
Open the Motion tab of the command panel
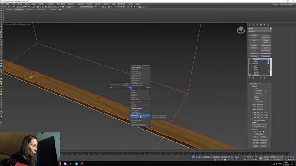tap(261, 25)
